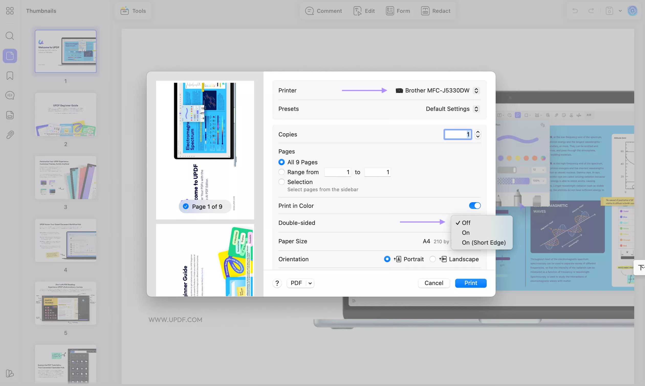Expand the Presets Default Settings dropdown
The height and width of the screenshot is (386, 645).
pyautogui.click(x=476, y=109)
